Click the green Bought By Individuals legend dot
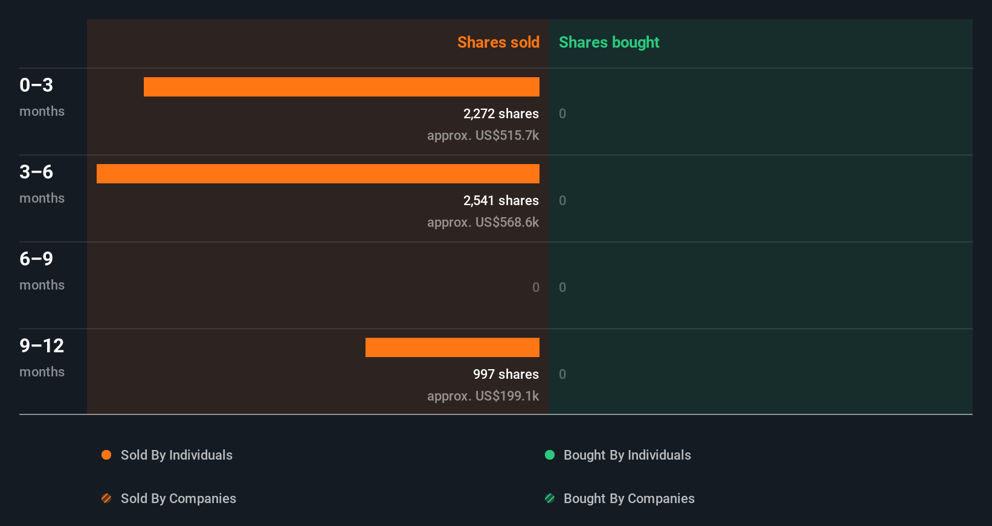The width and height of the screenshot is (992, 526). [550, 455]
